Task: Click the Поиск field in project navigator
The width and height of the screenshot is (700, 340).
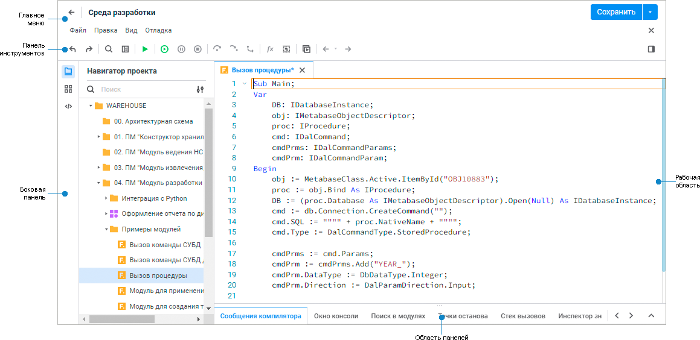Action: coord(145,89)
